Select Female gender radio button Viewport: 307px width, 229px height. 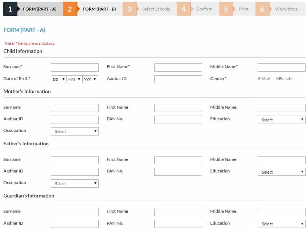277,78
